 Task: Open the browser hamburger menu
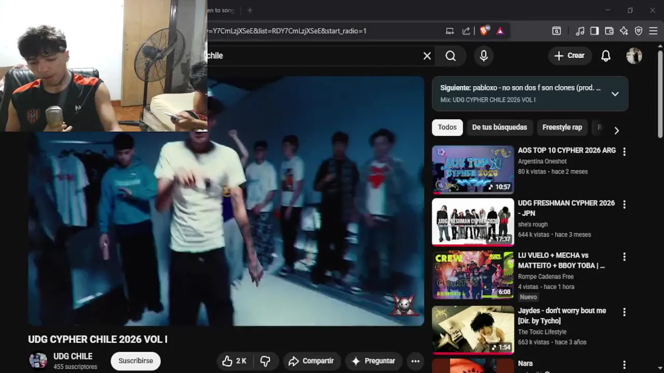tap(653, 31)
